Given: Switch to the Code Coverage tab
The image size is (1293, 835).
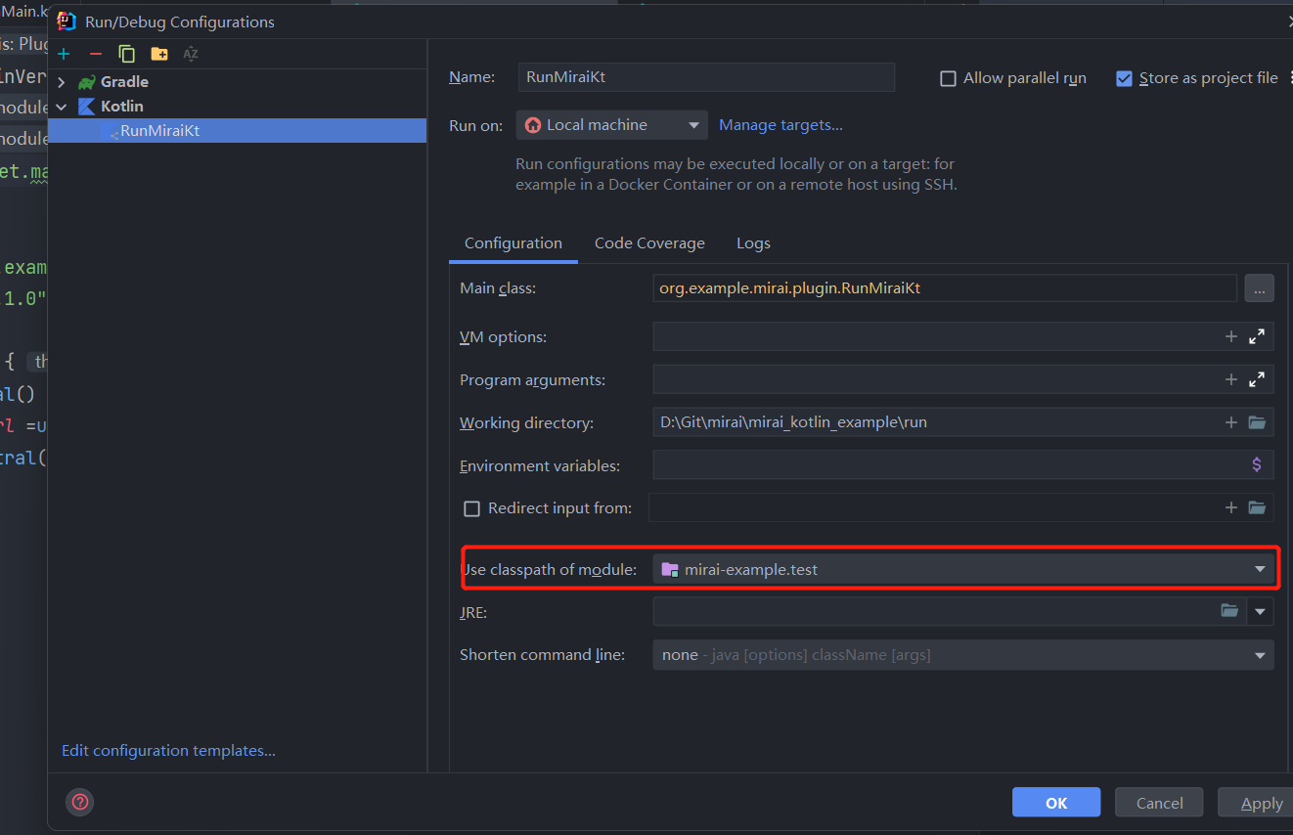Looking at the screenshot, I should click(x=649, y=243).
